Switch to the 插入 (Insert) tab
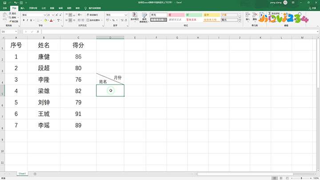 (23, 8)
